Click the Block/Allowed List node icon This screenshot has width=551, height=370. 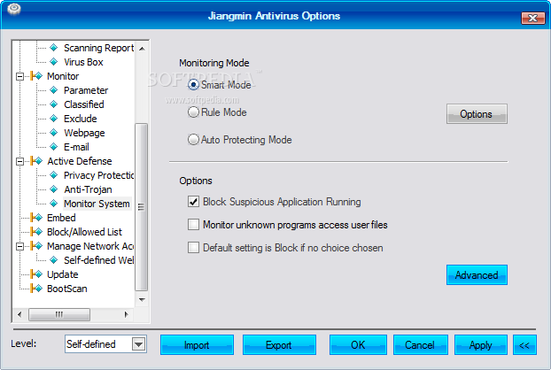pyautogui.click(x=36, y=232)
